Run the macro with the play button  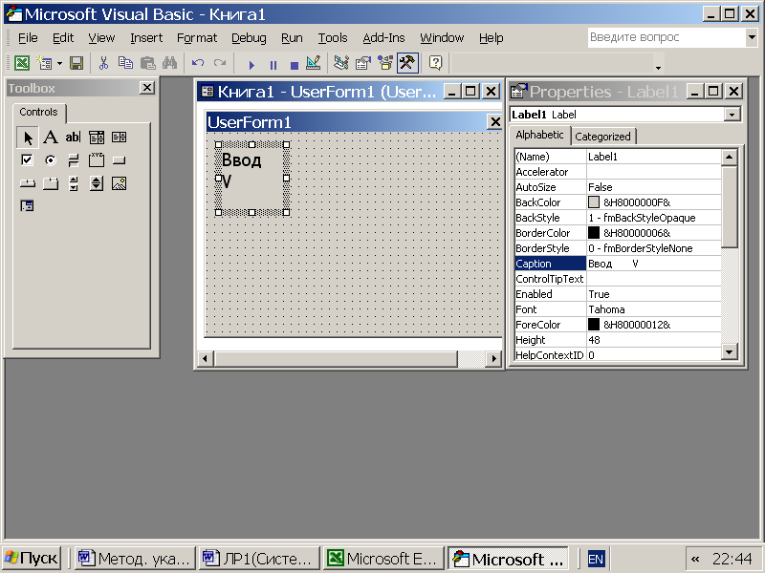tap(251, 64)
